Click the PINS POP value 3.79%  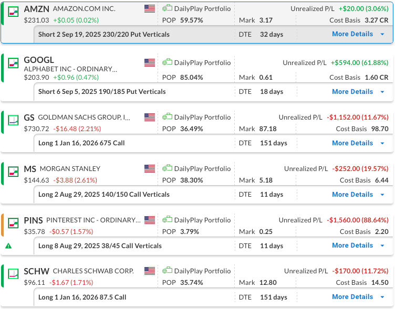click(x=190, y=231)
